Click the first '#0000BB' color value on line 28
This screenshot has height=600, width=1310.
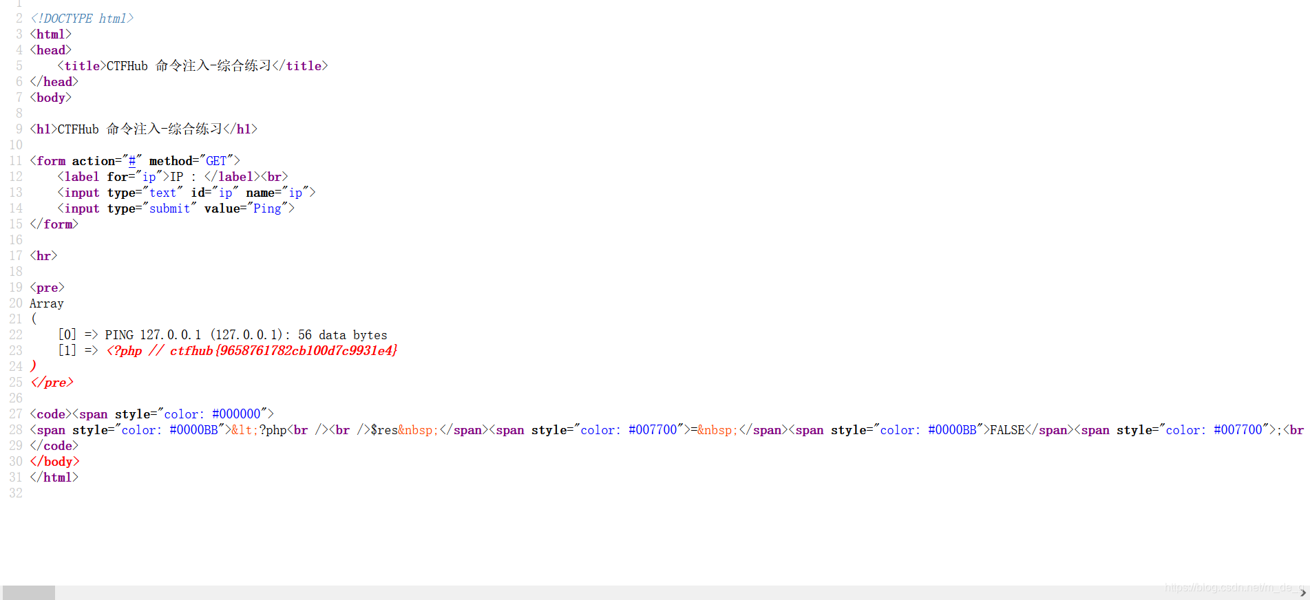click(193, 430)
